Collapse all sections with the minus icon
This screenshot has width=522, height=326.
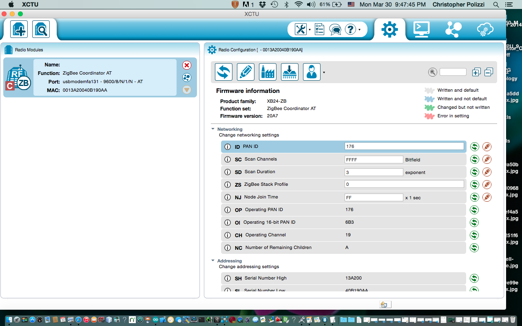tap(489, 72)
